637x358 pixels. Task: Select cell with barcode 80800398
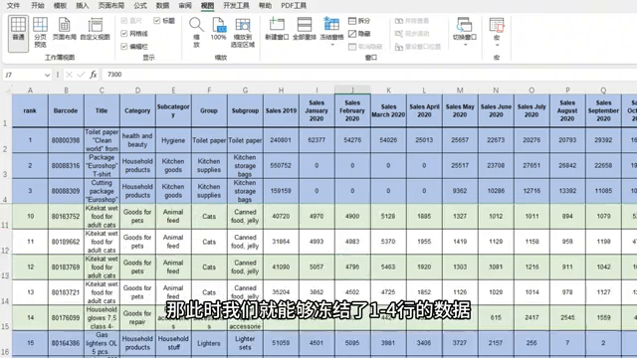[x=66, y=140]
